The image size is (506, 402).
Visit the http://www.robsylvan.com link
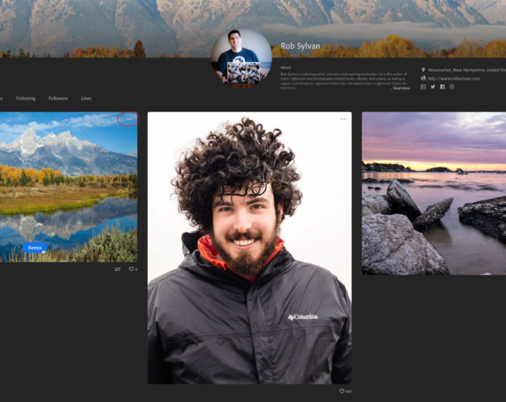454,79
